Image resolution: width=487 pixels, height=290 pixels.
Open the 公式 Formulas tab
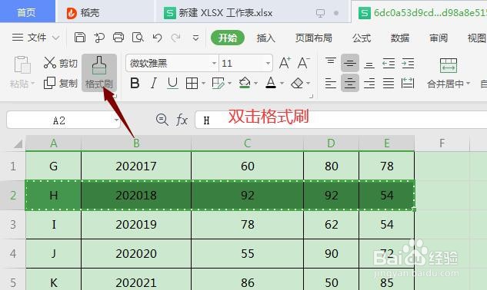click(362, 38)
